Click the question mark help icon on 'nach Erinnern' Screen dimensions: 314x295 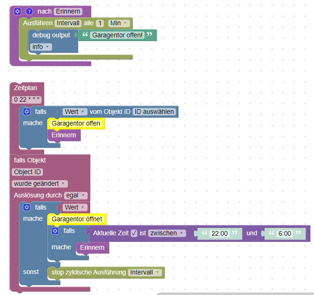(29, 11)
